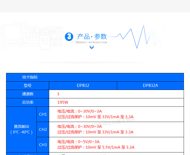Click the blue circled number 3 icon
This screenshot has width=190, height=155.
(69, 36)
